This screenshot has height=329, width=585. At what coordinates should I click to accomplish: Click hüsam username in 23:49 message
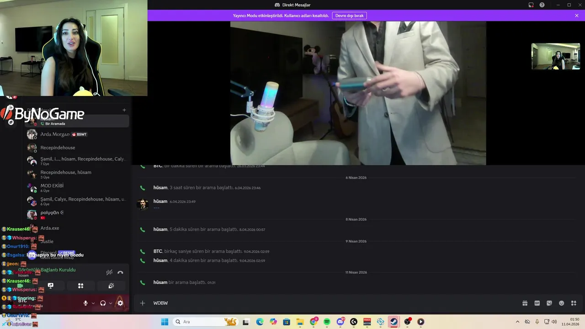tap(160, 201)
